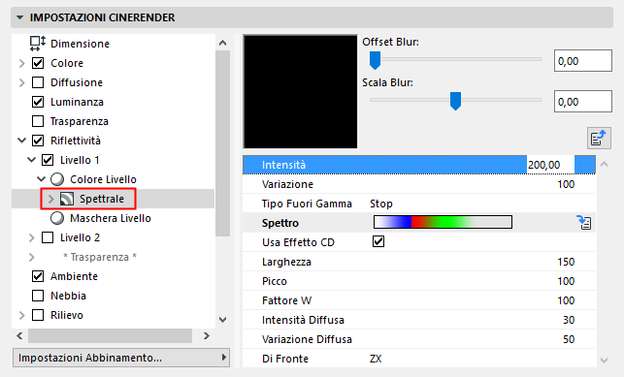Toggle the Usa Effetto CD checkbox

[378, 241]
